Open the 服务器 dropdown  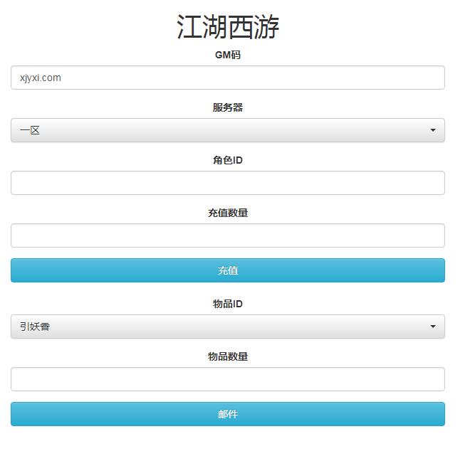click(x=228, y=130)
